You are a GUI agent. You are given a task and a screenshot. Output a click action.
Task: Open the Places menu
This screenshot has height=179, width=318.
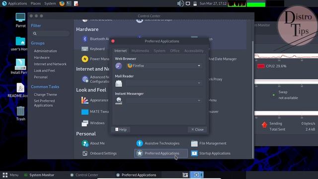35,3
